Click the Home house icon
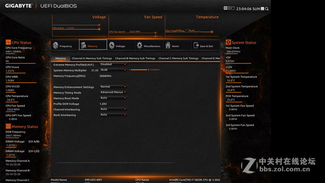Image resolution: width=325 pixels, height=183 pixels. [x=168, y=45]
